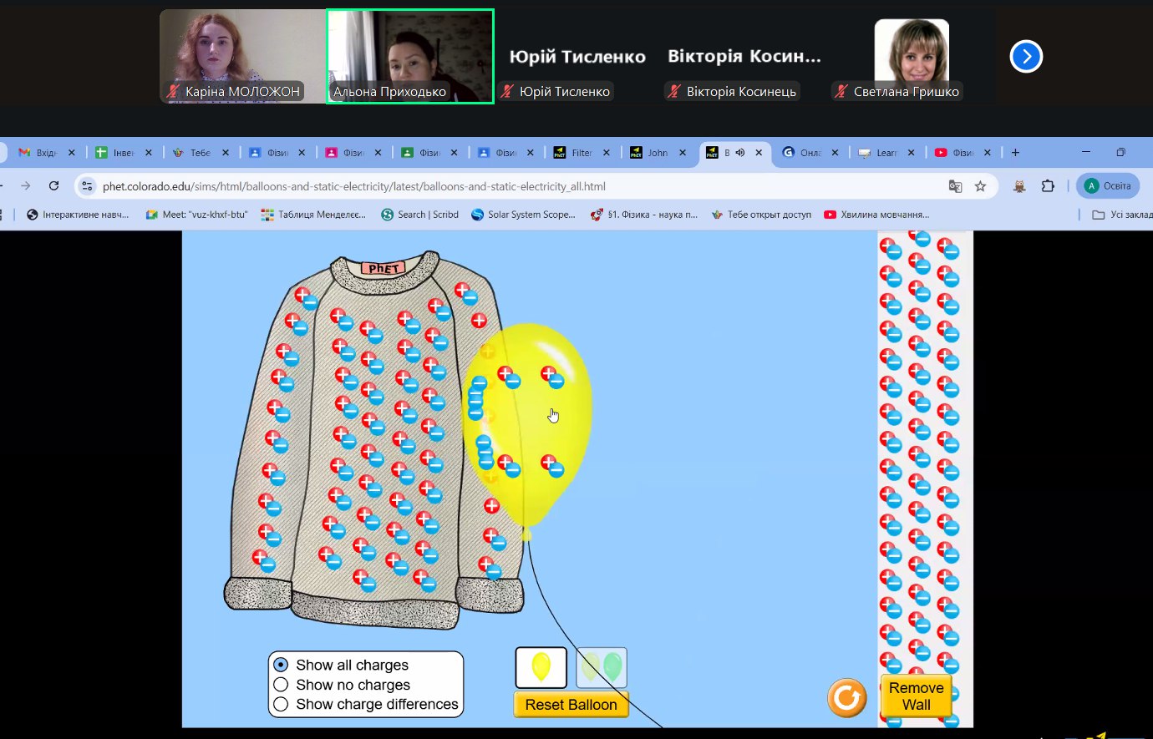Viewport: 1153px width, 739px height.
Task: Click the Reset Balloon button
Action: [x=571, y=705]
